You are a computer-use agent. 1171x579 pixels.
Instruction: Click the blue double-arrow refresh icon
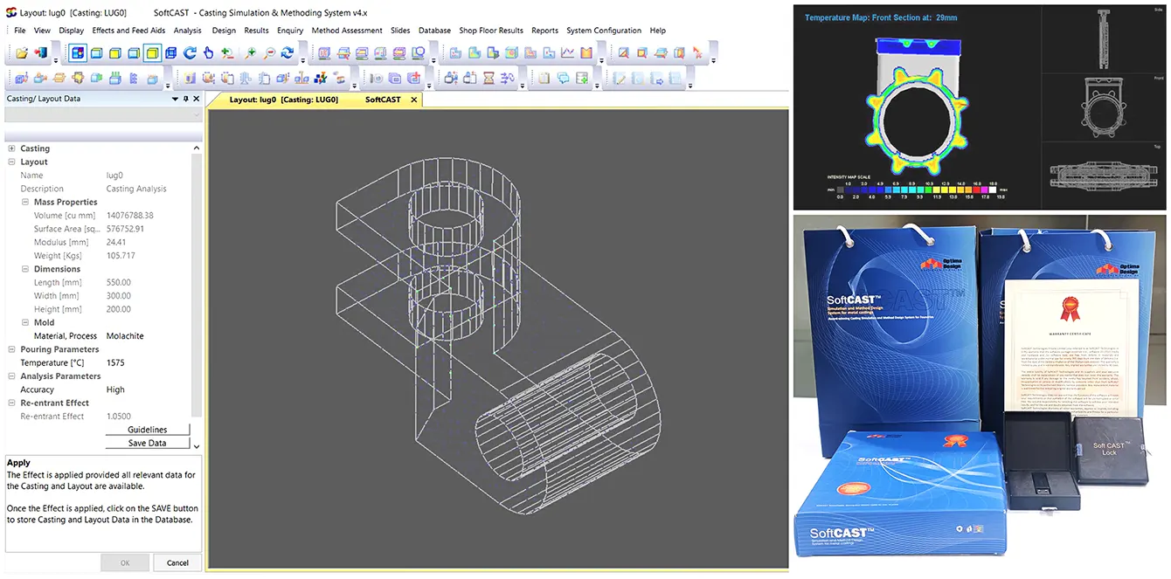(x=287, y=53)
